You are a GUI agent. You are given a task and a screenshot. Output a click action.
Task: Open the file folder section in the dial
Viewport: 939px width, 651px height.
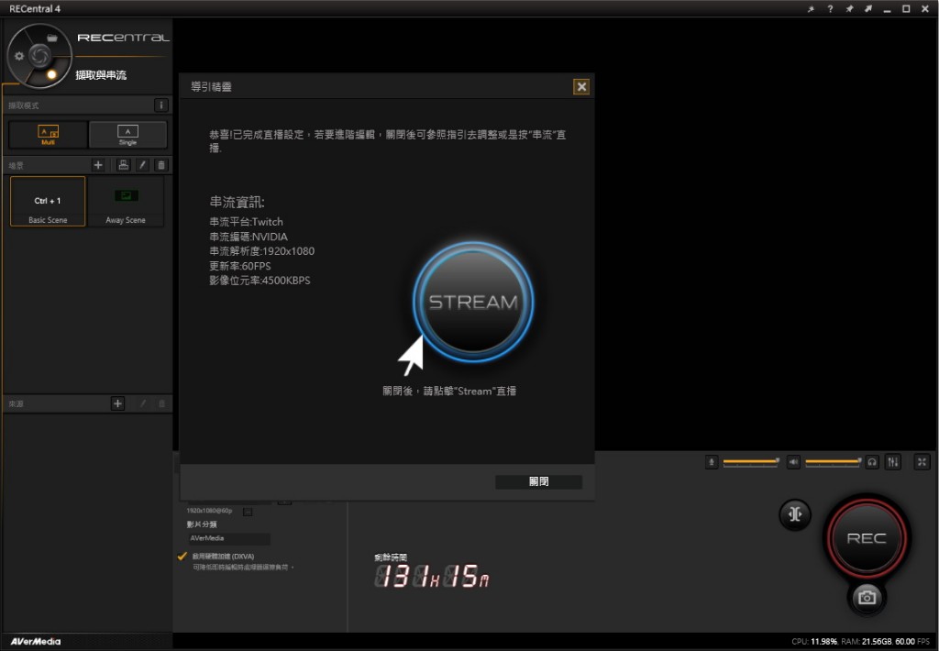[x=52, y=38]
